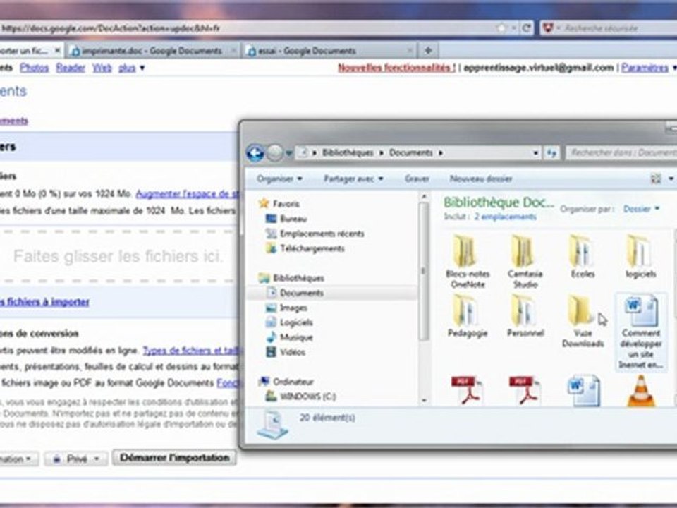
Task: Open a new browser tab with plus
Action: [x=428, y=51]
